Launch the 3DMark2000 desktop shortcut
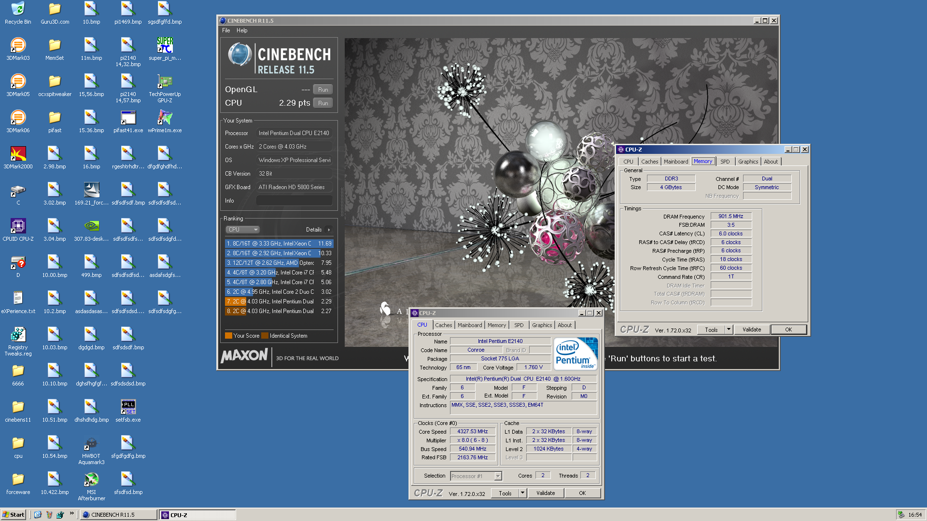This screenshot has width=927, height=521. [18, 158]
